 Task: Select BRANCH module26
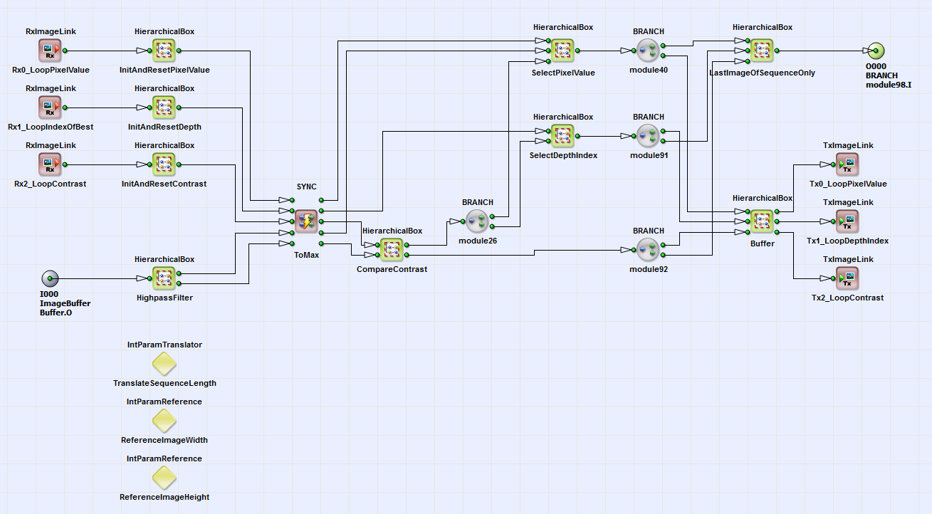(x=477, y=221)
